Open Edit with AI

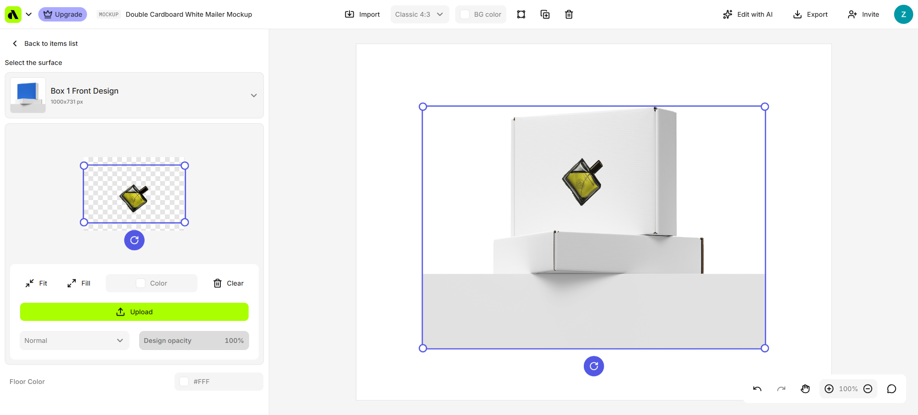pos(748,14)
